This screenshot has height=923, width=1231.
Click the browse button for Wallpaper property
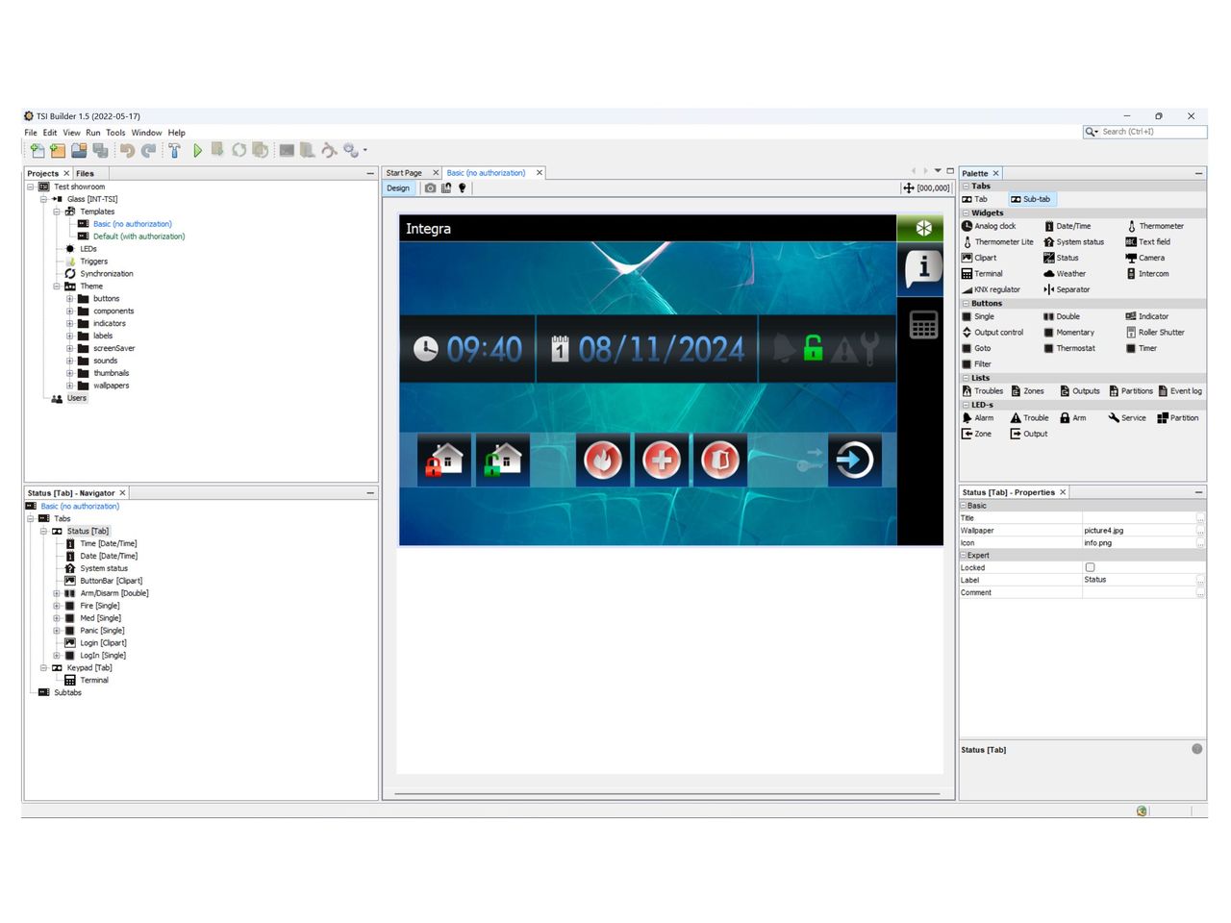point(1199,531)
